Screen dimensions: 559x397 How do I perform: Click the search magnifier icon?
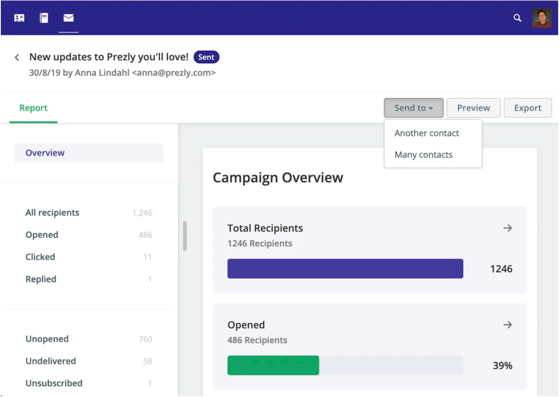(517, 18)
